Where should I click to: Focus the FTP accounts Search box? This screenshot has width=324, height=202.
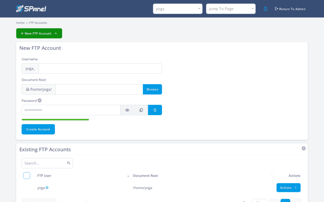click(47, 163)
